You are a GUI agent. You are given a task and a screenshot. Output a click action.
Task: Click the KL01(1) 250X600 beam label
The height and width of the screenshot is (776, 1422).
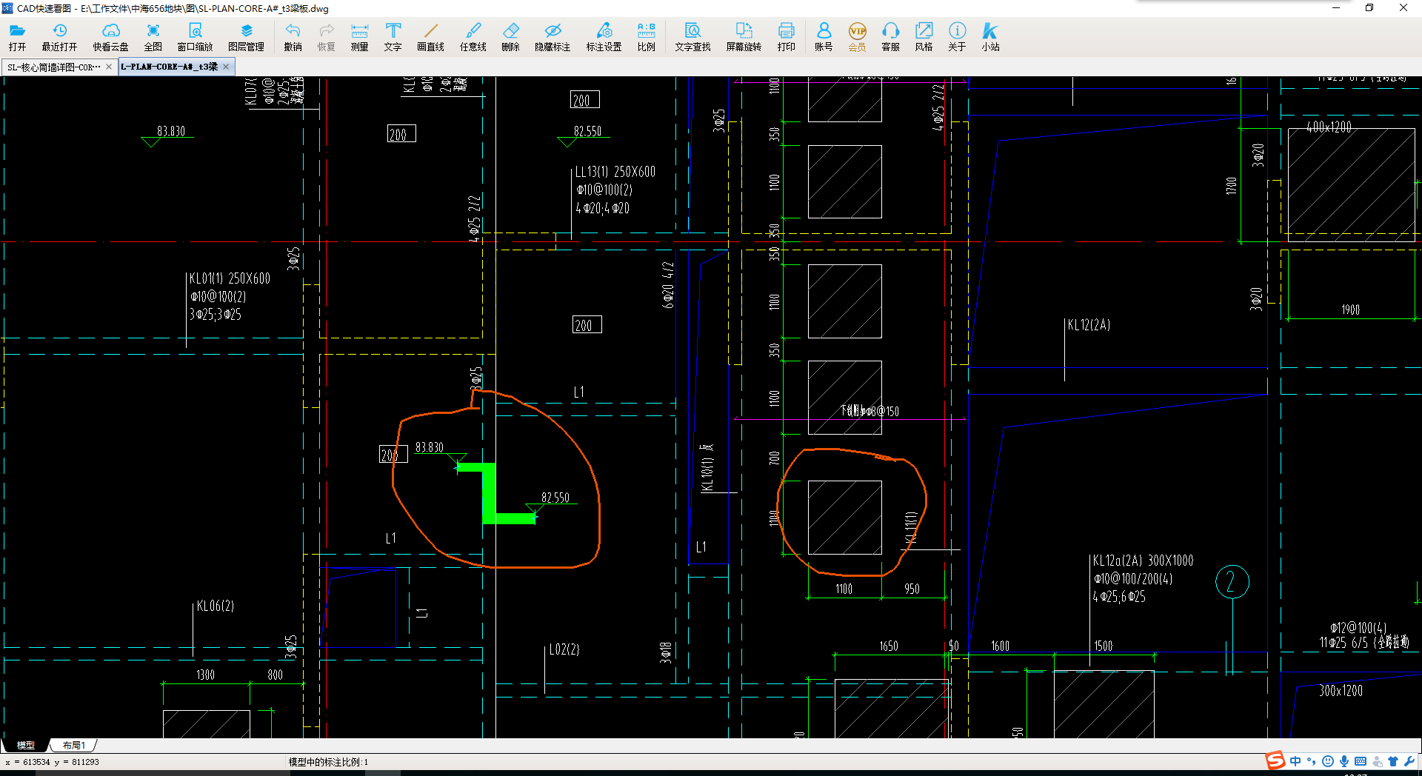(230, 278)
